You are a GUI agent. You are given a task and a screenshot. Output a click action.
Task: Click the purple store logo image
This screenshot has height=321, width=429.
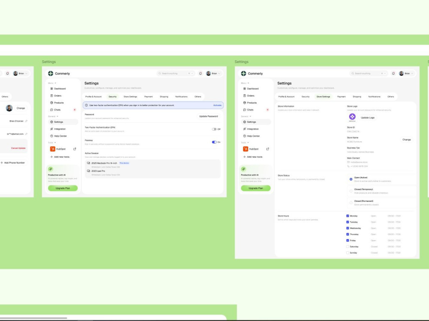pos(352,117)
